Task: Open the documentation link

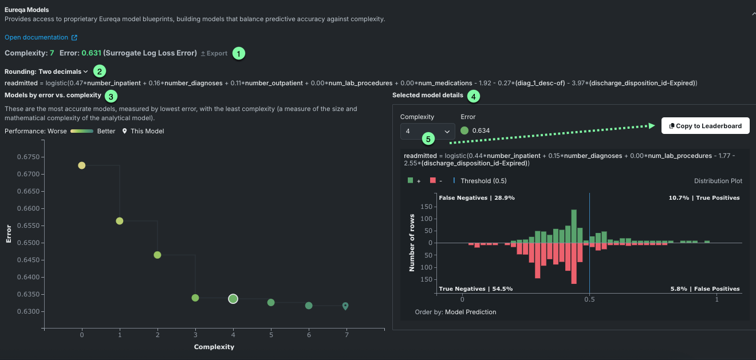Action: (36, 38)
